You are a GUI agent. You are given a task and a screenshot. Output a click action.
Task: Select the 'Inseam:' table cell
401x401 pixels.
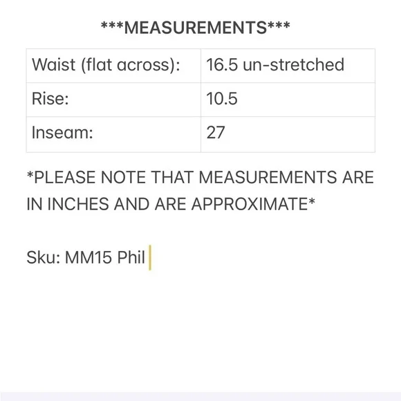click(113, 134)
